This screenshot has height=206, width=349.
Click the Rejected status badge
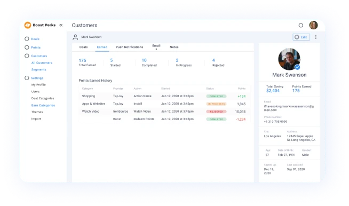pyautogui.click(x=216, y=112)
